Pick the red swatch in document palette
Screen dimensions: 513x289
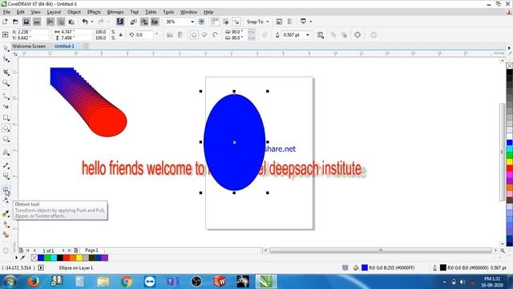pyautogui.click(x=66, y=258)
